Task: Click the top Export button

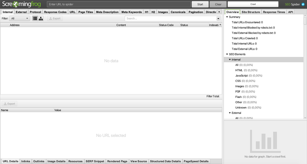Action: [55, 19]
